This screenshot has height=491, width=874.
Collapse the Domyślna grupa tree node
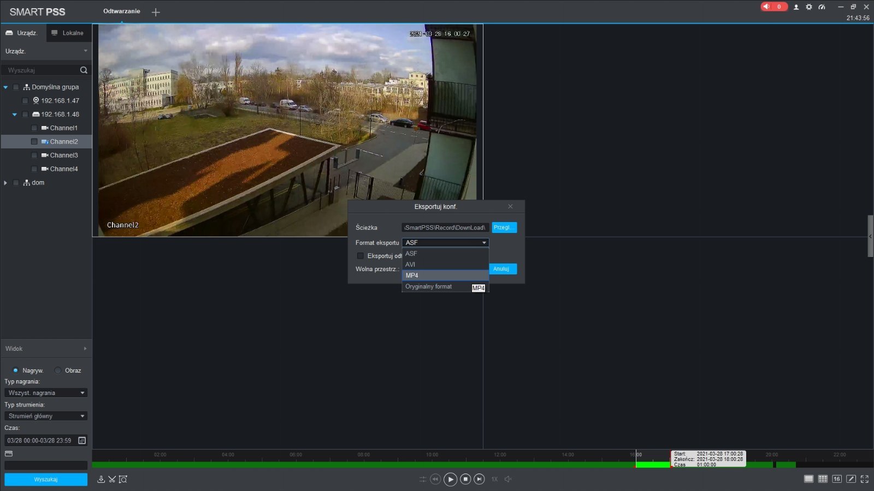(x=6, y=87)
